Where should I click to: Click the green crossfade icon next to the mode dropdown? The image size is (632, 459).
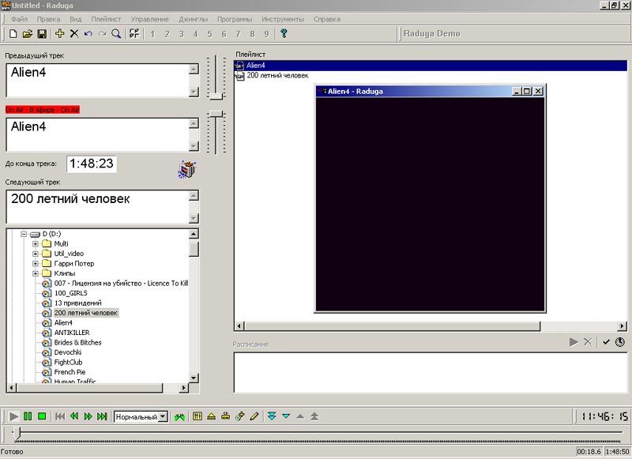179,416
